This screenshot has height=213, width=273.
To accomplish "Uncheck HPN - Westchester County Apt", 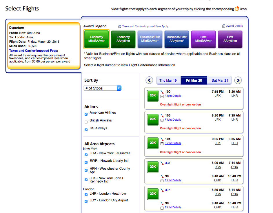I will coord(86,170).
